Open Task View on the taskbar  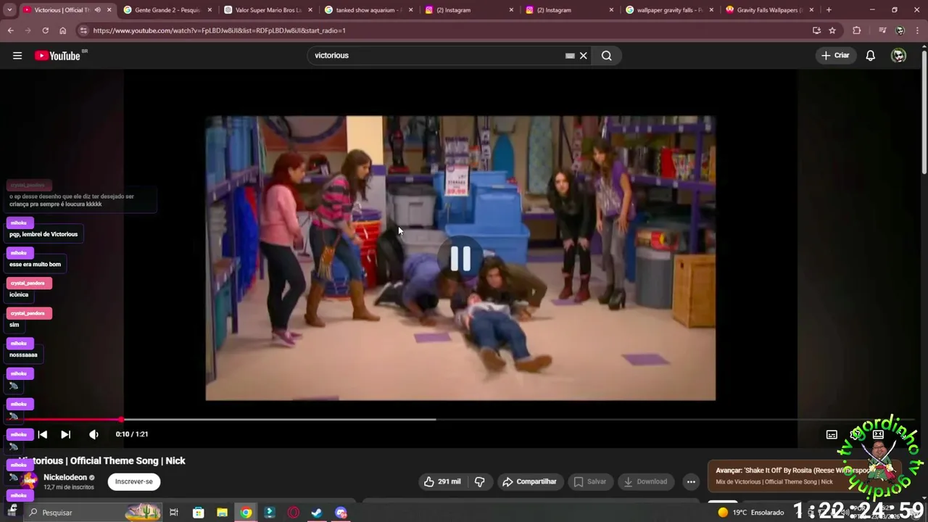click(174, 513)
